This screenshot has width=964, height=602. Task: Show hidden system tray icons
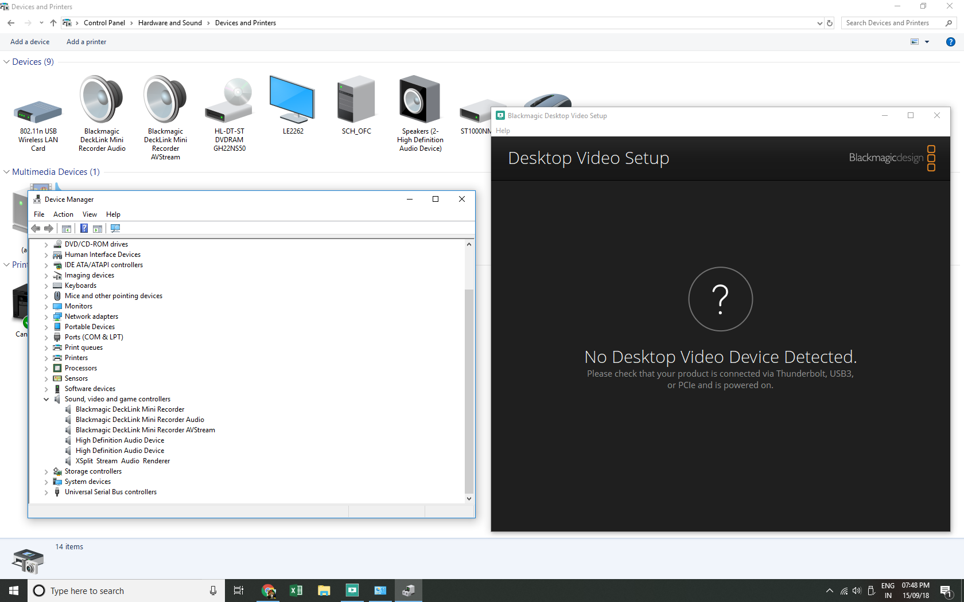coord(830,591)
